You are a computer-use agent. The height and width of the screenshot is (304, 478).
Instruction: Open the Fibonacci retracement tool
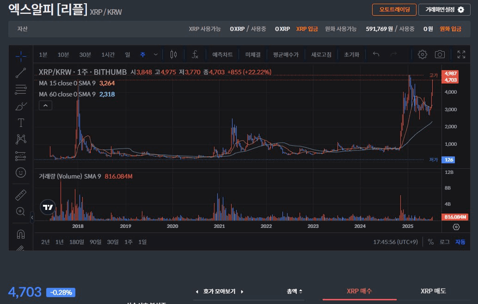click(x=21, y=89)
